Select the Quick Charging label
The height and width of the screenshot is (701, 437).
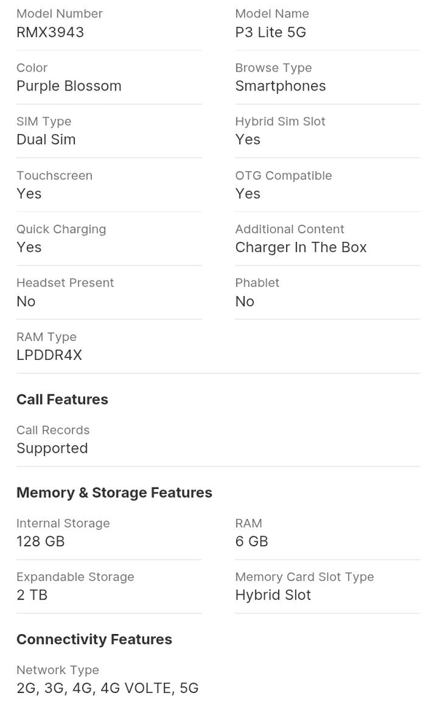pos(61,229)
